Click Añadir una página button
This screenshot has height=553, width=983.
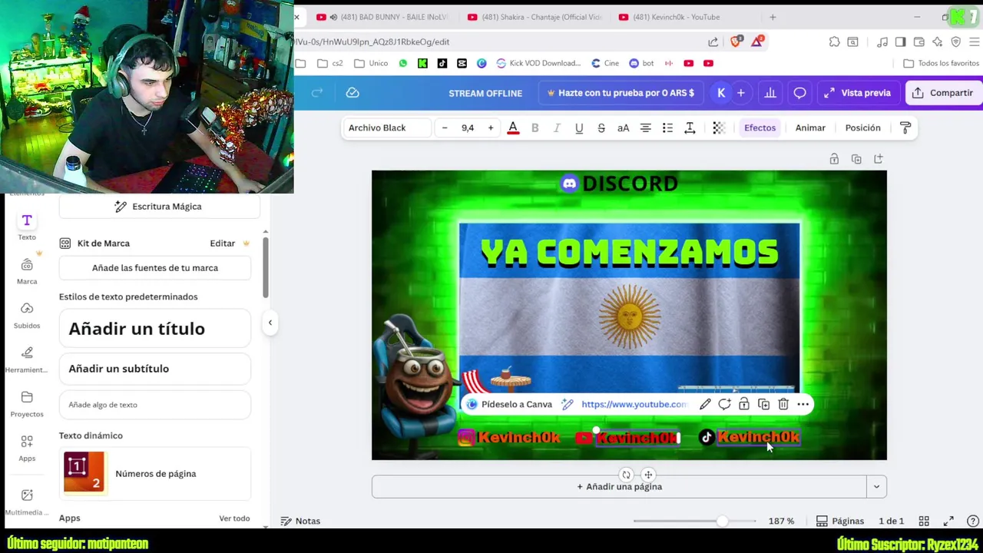click(x=619, y=487)
